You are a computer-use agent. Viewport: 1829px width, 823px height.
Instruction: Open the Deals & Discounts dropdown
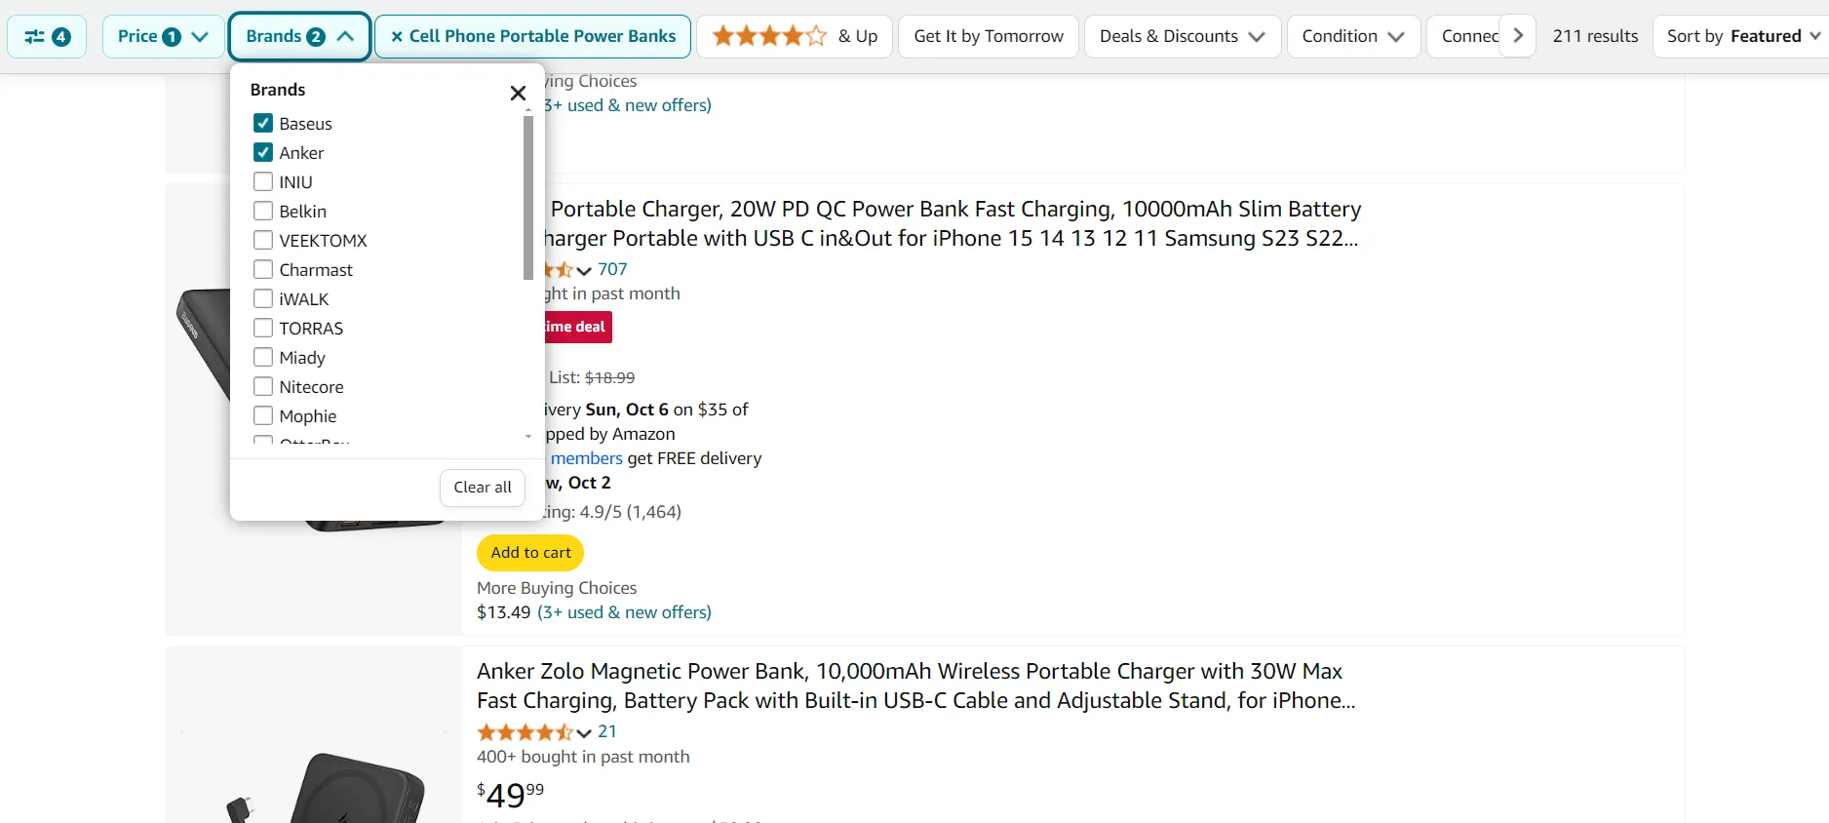pos(1182,37)
